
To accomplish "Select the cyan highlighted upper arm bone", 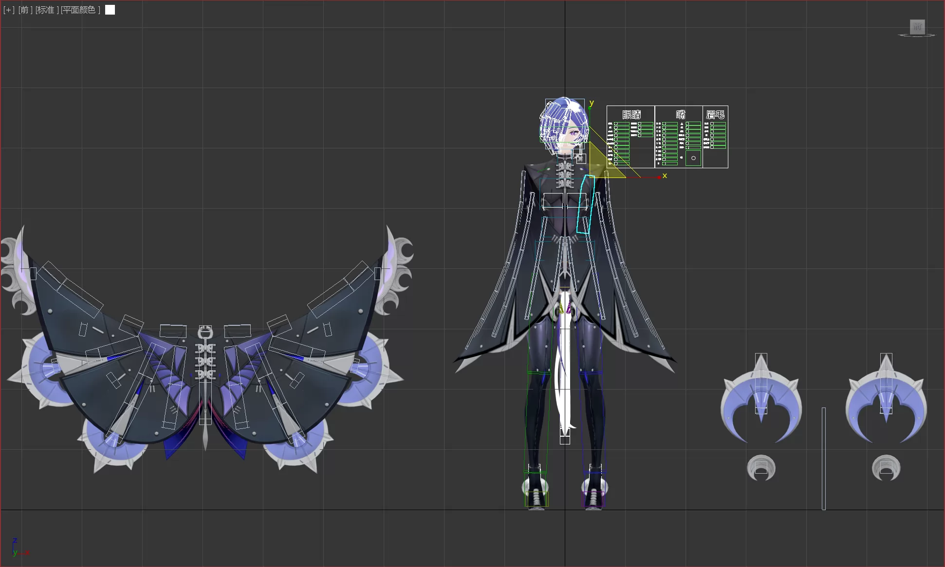I will (585, 204).
